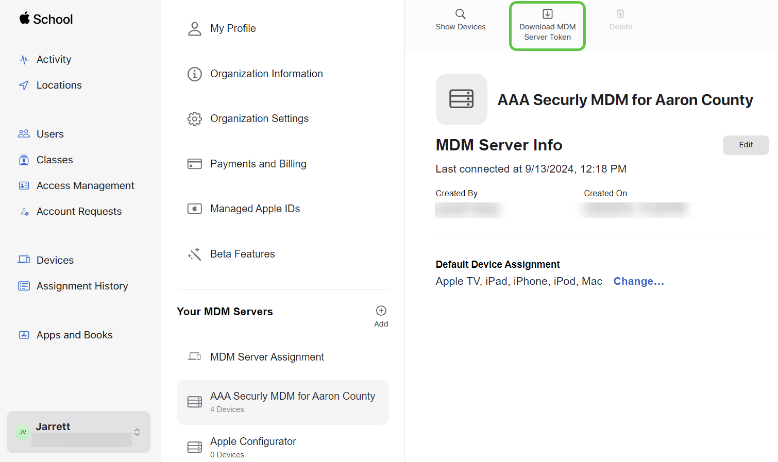Click the Managed Apple IDs icon
The height and width of the screenshot is (462, 778).
click(x=195, y=209)
